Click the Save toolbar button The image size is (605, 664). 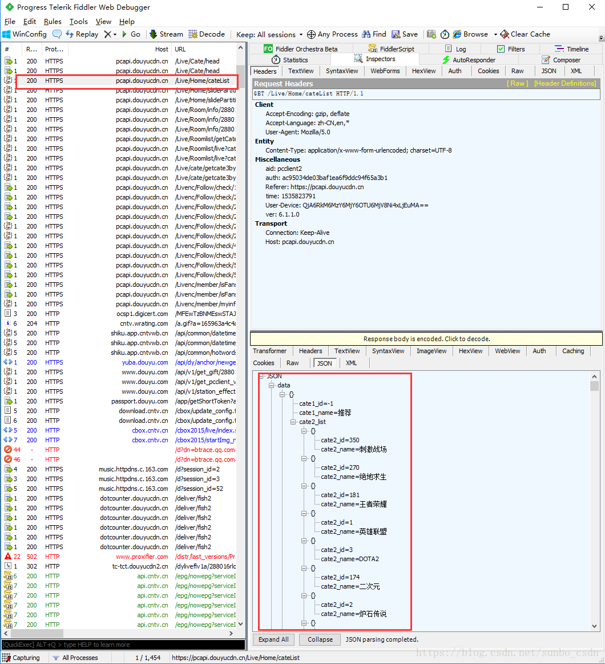pyautogui.click(x=405, y=34)
